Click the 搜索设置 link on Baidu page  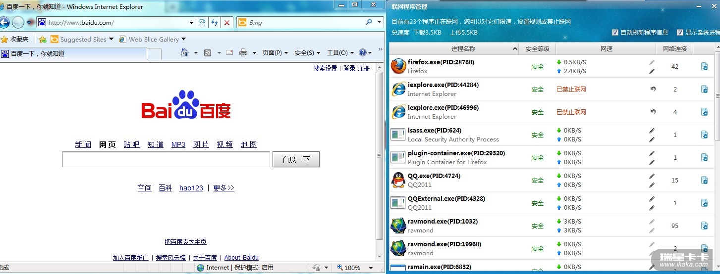click(325, 68)
